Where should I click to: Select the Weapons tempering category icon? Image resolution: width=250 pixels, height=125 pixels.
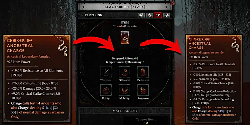pyautogui.click(x=106, y=72)
